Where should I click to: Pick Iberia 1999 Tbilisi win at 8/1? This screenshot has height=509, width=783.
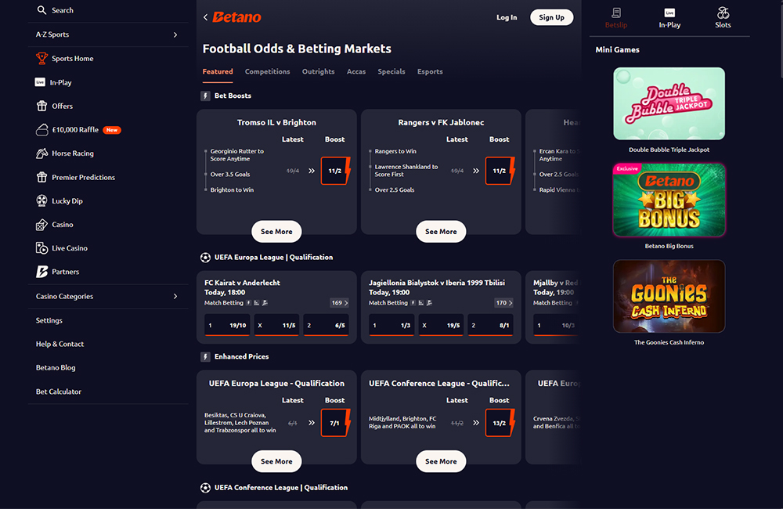coord(490,325)
